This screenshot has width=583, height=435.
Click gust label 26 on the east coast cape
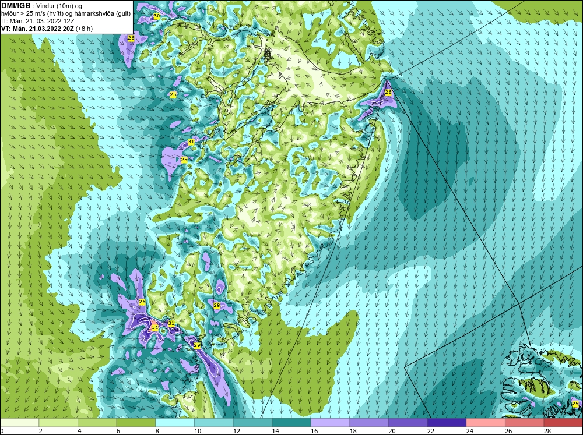(388, 92)
